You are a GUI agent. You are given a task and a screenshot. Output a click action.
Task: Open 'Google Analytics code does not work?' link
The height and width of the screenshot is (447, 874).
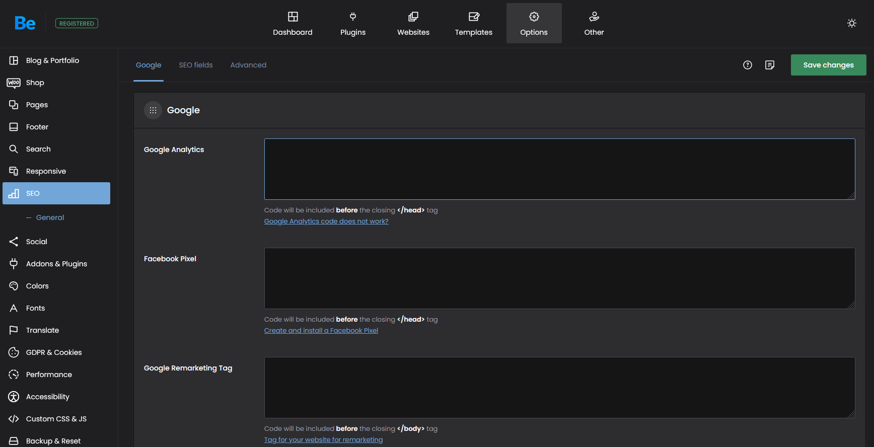tap(326, 221)
